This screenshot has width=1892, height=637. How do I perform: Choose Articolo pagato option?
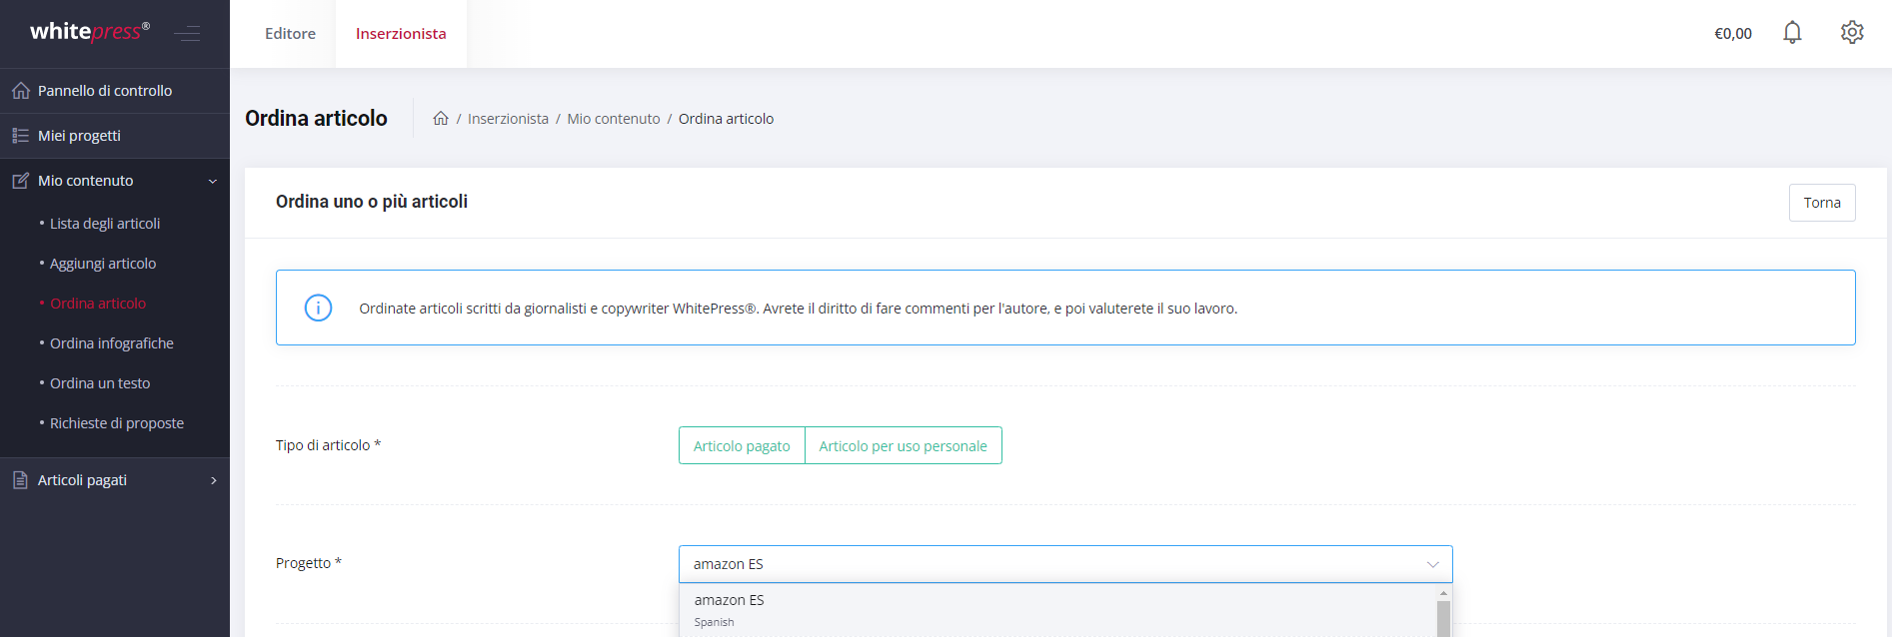[742, 446]
